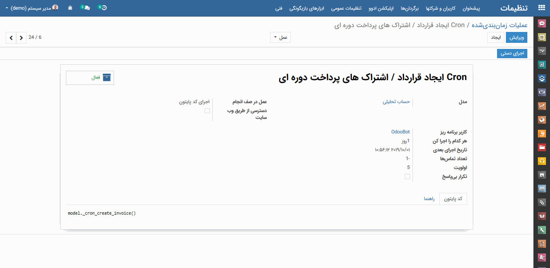Click the priority value 5

coord(408,167)
